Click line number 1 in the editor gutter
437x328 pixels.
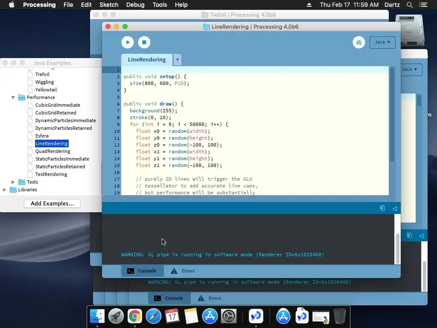[118, 70]
